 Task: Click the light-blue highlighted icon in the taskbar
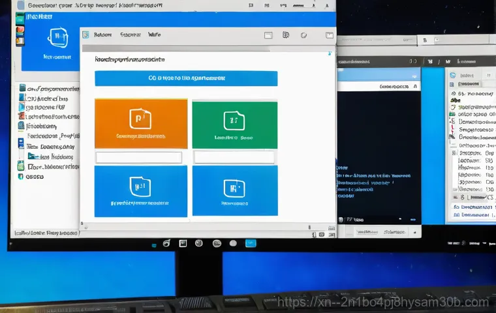tap(250, 243)
